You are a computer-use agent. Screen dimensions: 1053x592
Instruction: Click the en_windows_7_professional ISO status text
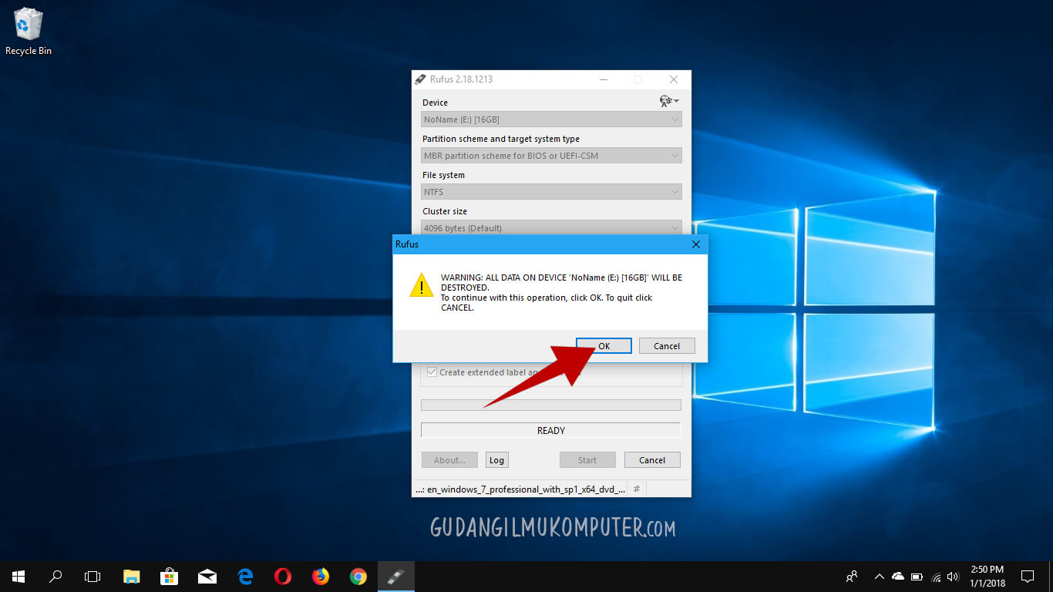(520, 489)
